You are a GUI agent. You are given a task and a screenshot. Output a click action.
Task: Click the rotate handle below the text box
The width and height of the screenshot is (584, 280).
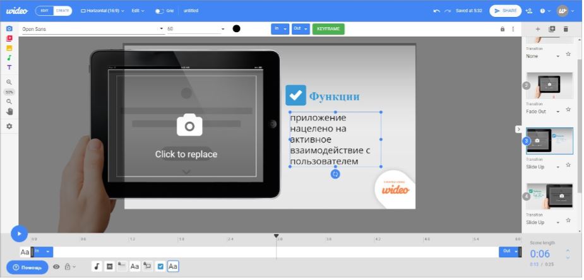[335, 174]
